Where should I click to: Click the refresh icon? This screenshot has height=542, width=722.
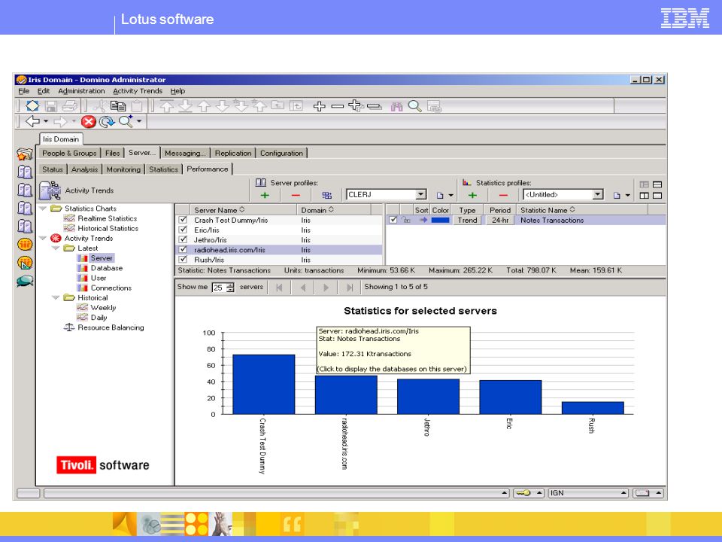(x=107, y=122)
